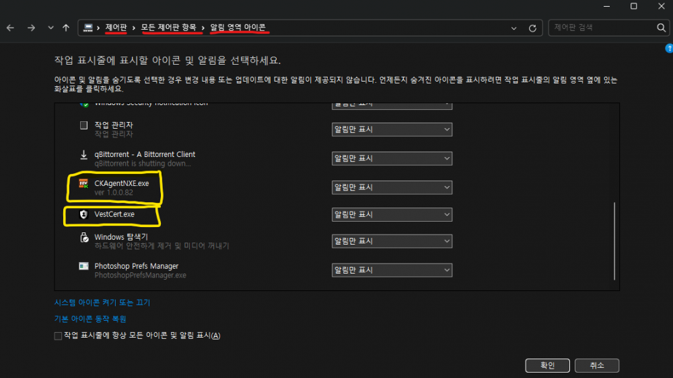Check 작업 표시줄에 항상 모든 아이콘 표시 checkbox

tap(58, 336)
